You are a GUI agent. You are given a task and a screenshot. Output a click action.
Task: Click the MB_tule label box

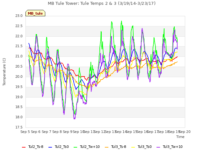35,13
